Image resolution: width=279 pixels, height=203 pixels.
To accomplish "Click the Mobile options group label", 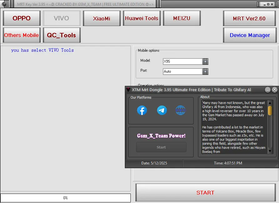I will (x=149, y=50).
